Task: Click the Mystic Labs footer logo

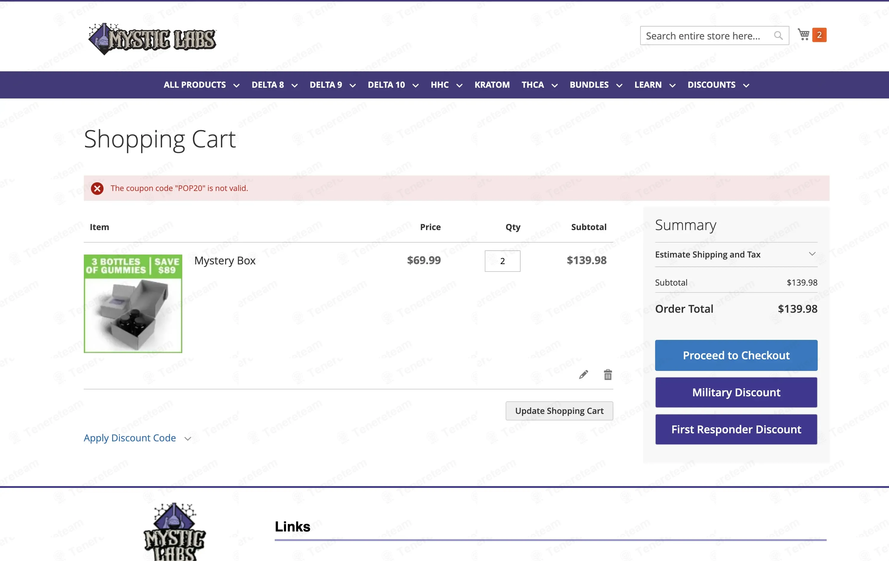Action: tap(174, 531)
